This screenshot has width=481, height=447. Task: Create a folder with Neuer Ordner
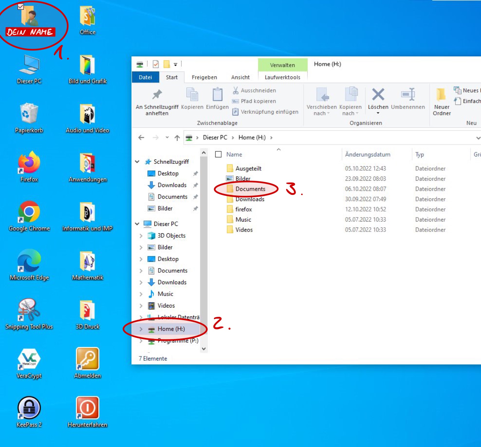441,101
